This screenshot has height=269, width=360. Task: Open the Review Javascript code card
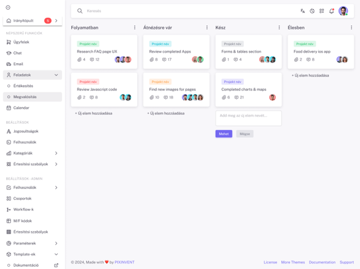coord(104,89)
